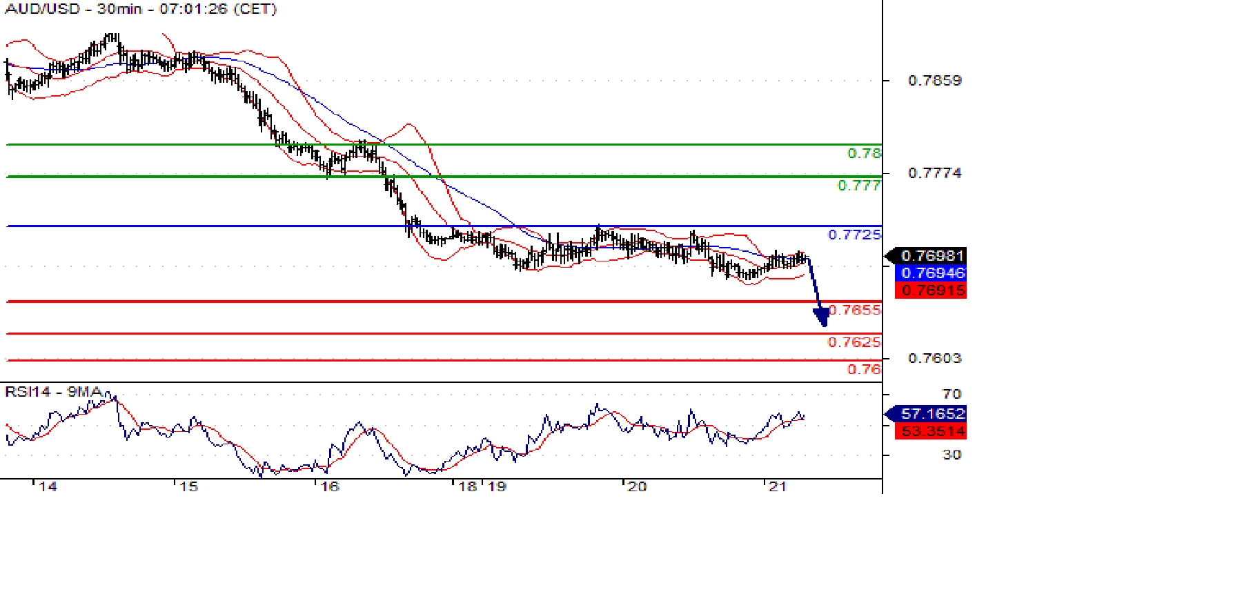Viewport: 1242px width, 603px height.
Task: Click the red 0.76 support label
Action: [864, 369]
